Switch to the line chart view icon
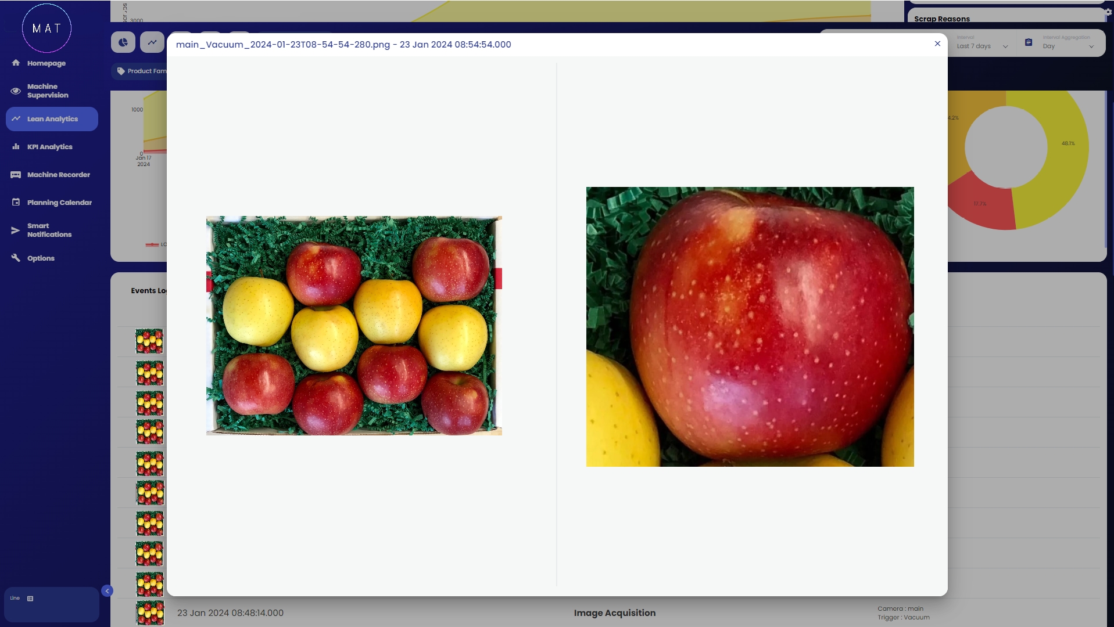 [x=152, y=42]
